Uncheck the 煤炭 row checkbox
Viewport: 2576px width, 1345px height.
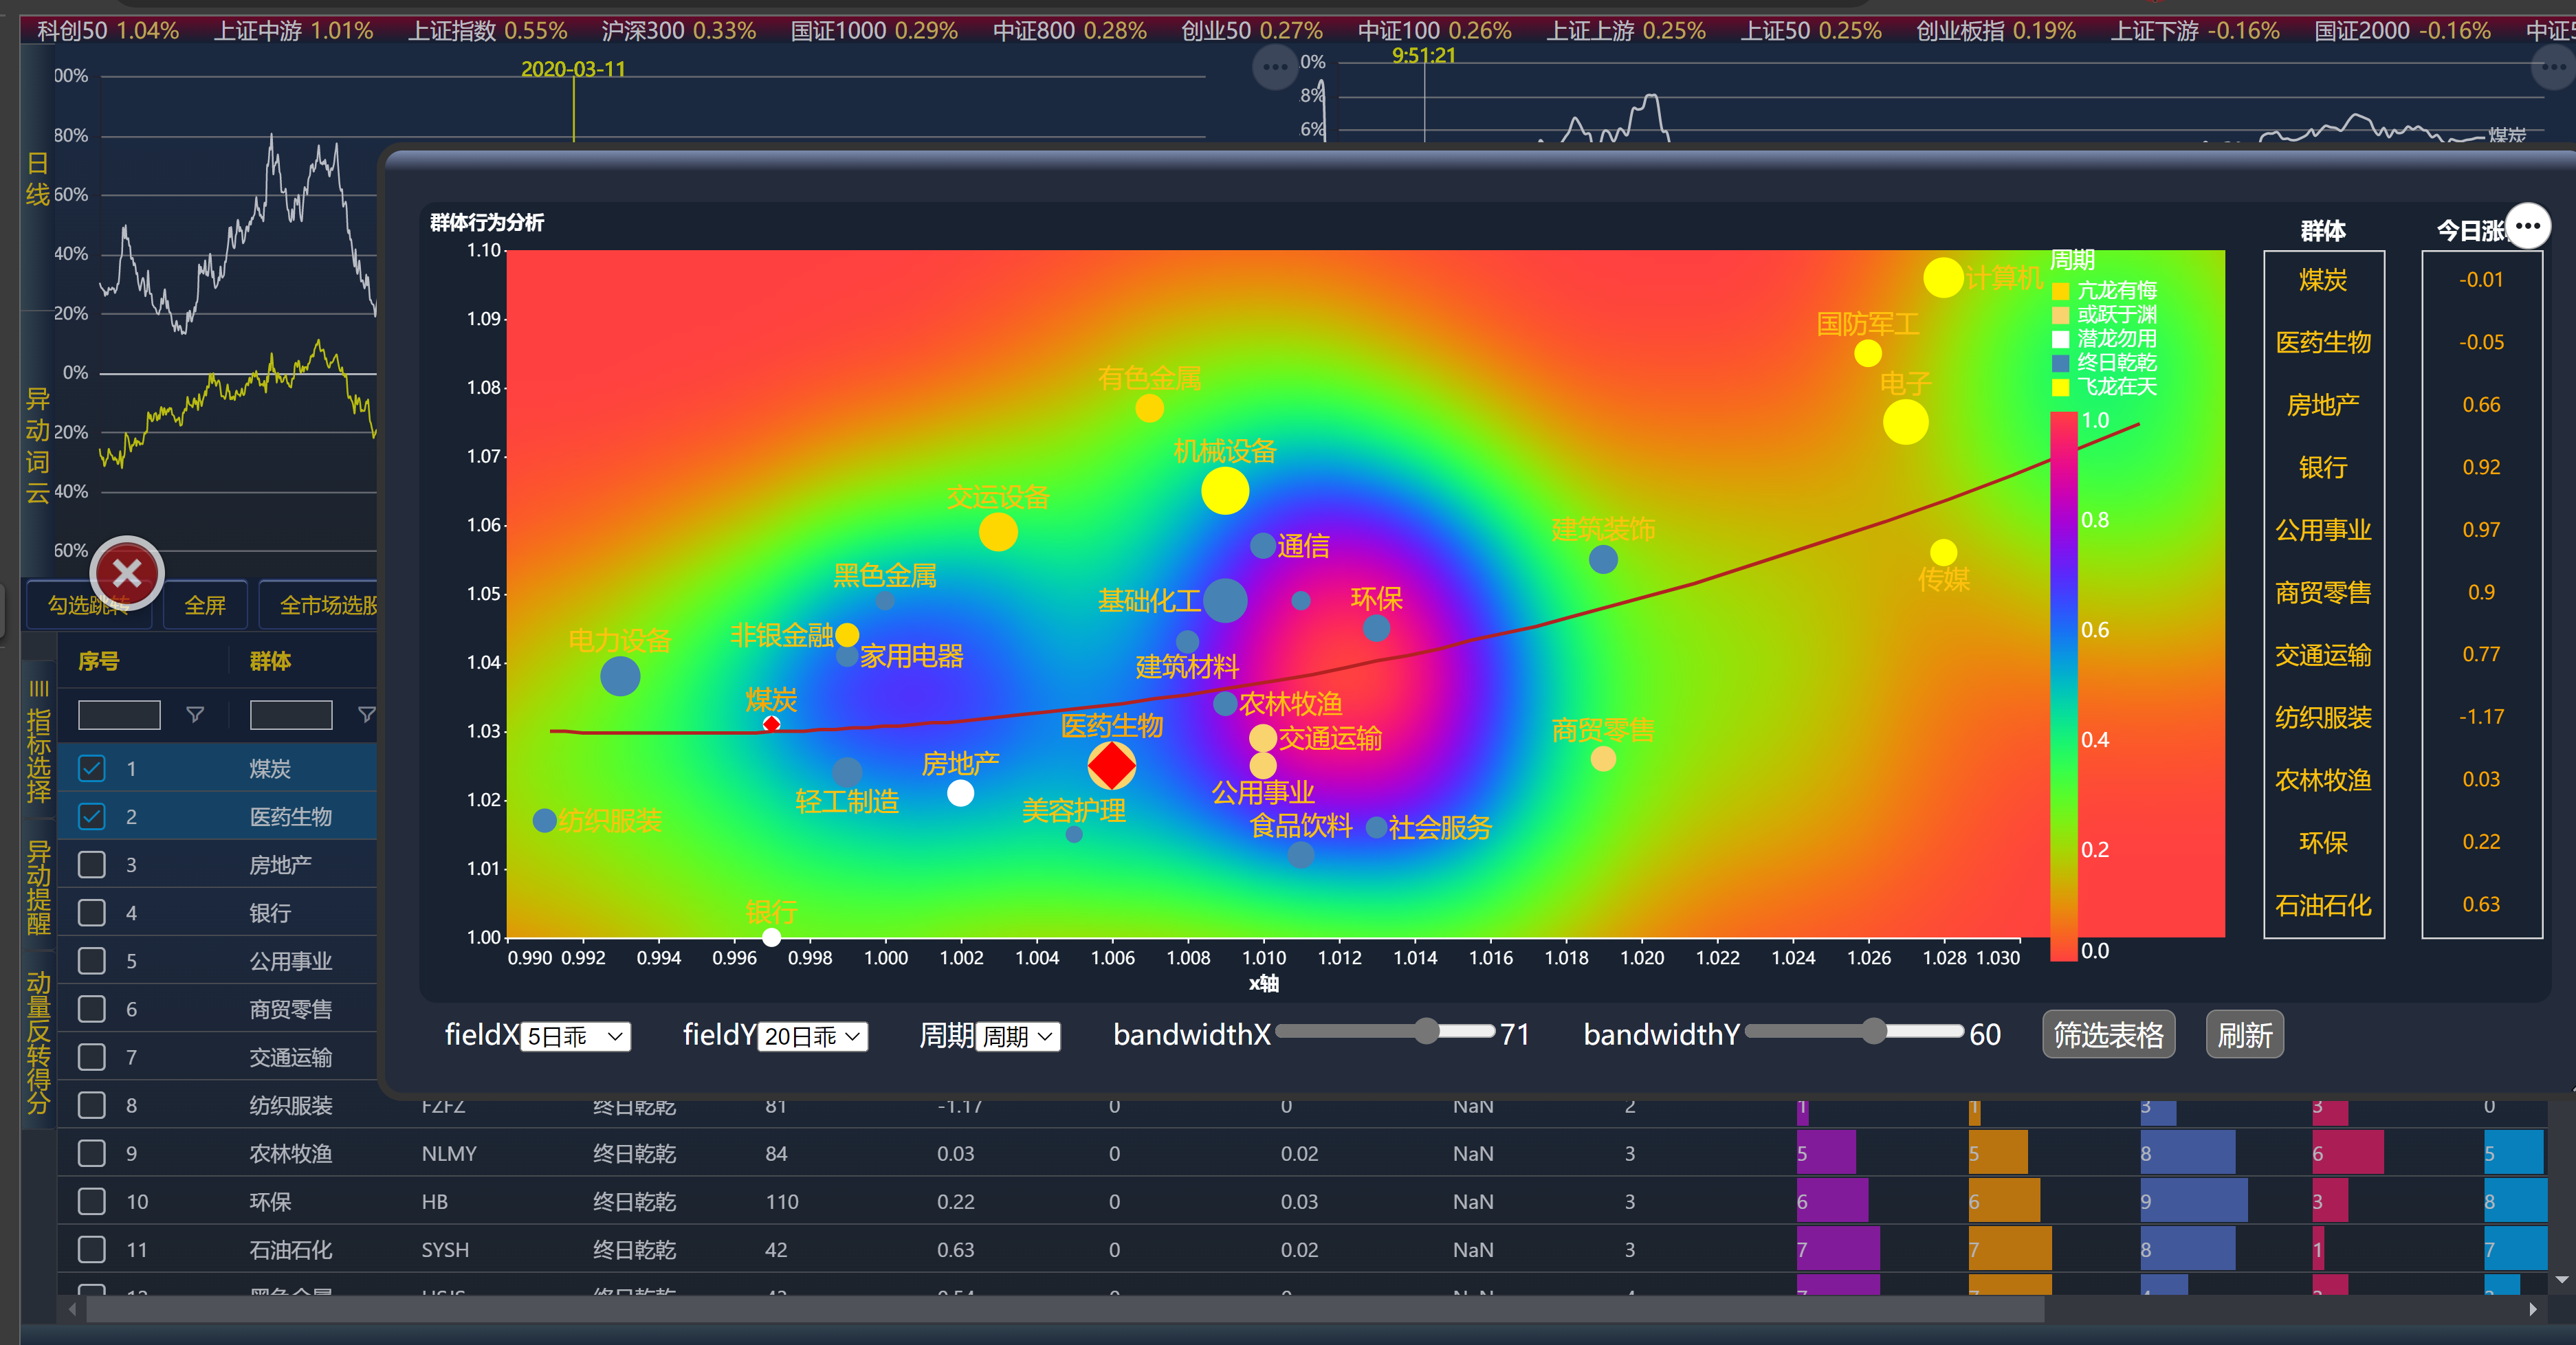tap(92, 768)
